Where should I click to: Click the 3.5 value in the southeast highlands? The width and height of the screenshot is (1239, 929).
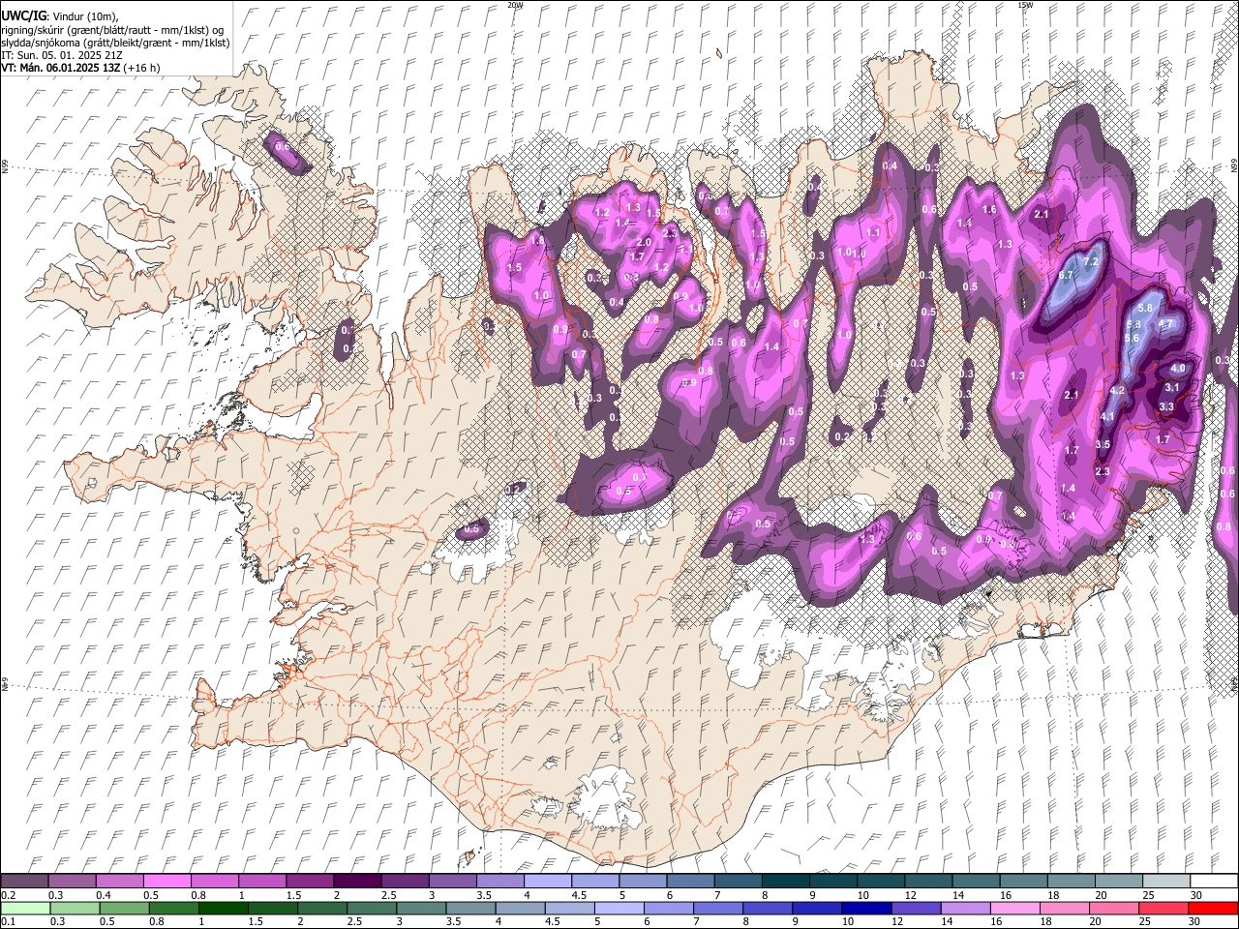click(1103, 444)
